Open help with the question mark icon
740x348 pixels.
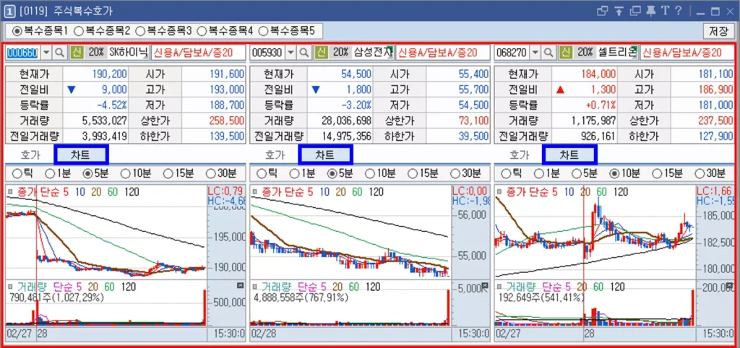pyautogui.click(x=678, y=11)
